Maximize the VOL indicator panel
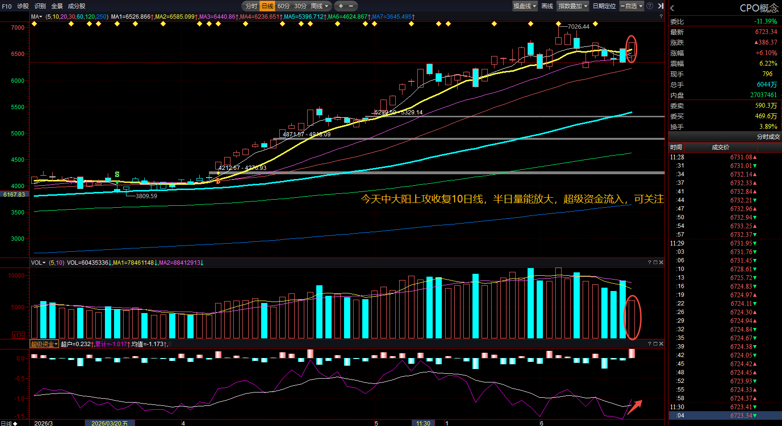 [655, 262]
